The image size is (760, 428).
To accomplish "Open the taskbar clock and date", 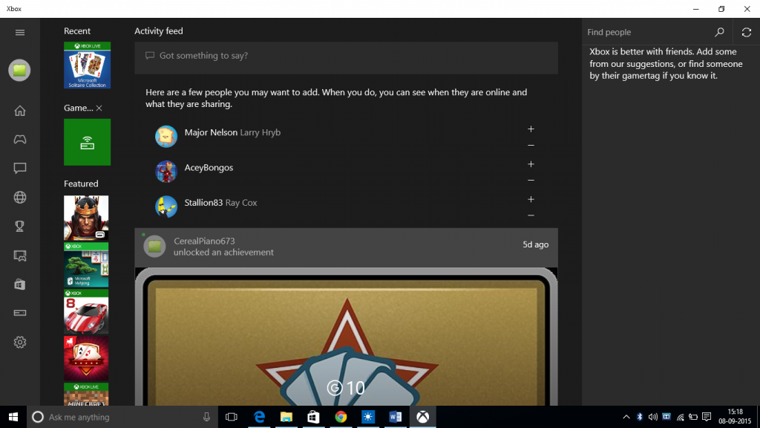I will [x=735, y=417].
